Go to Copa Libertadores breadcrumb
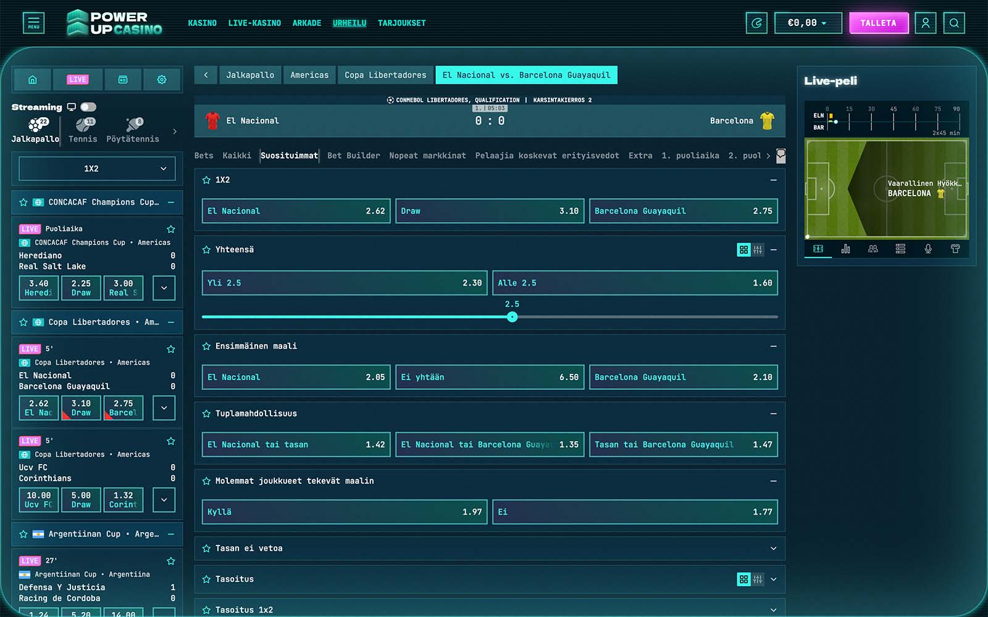Image resolution: width=988 pixels, height=617 pixels. (x=385, y=75)
